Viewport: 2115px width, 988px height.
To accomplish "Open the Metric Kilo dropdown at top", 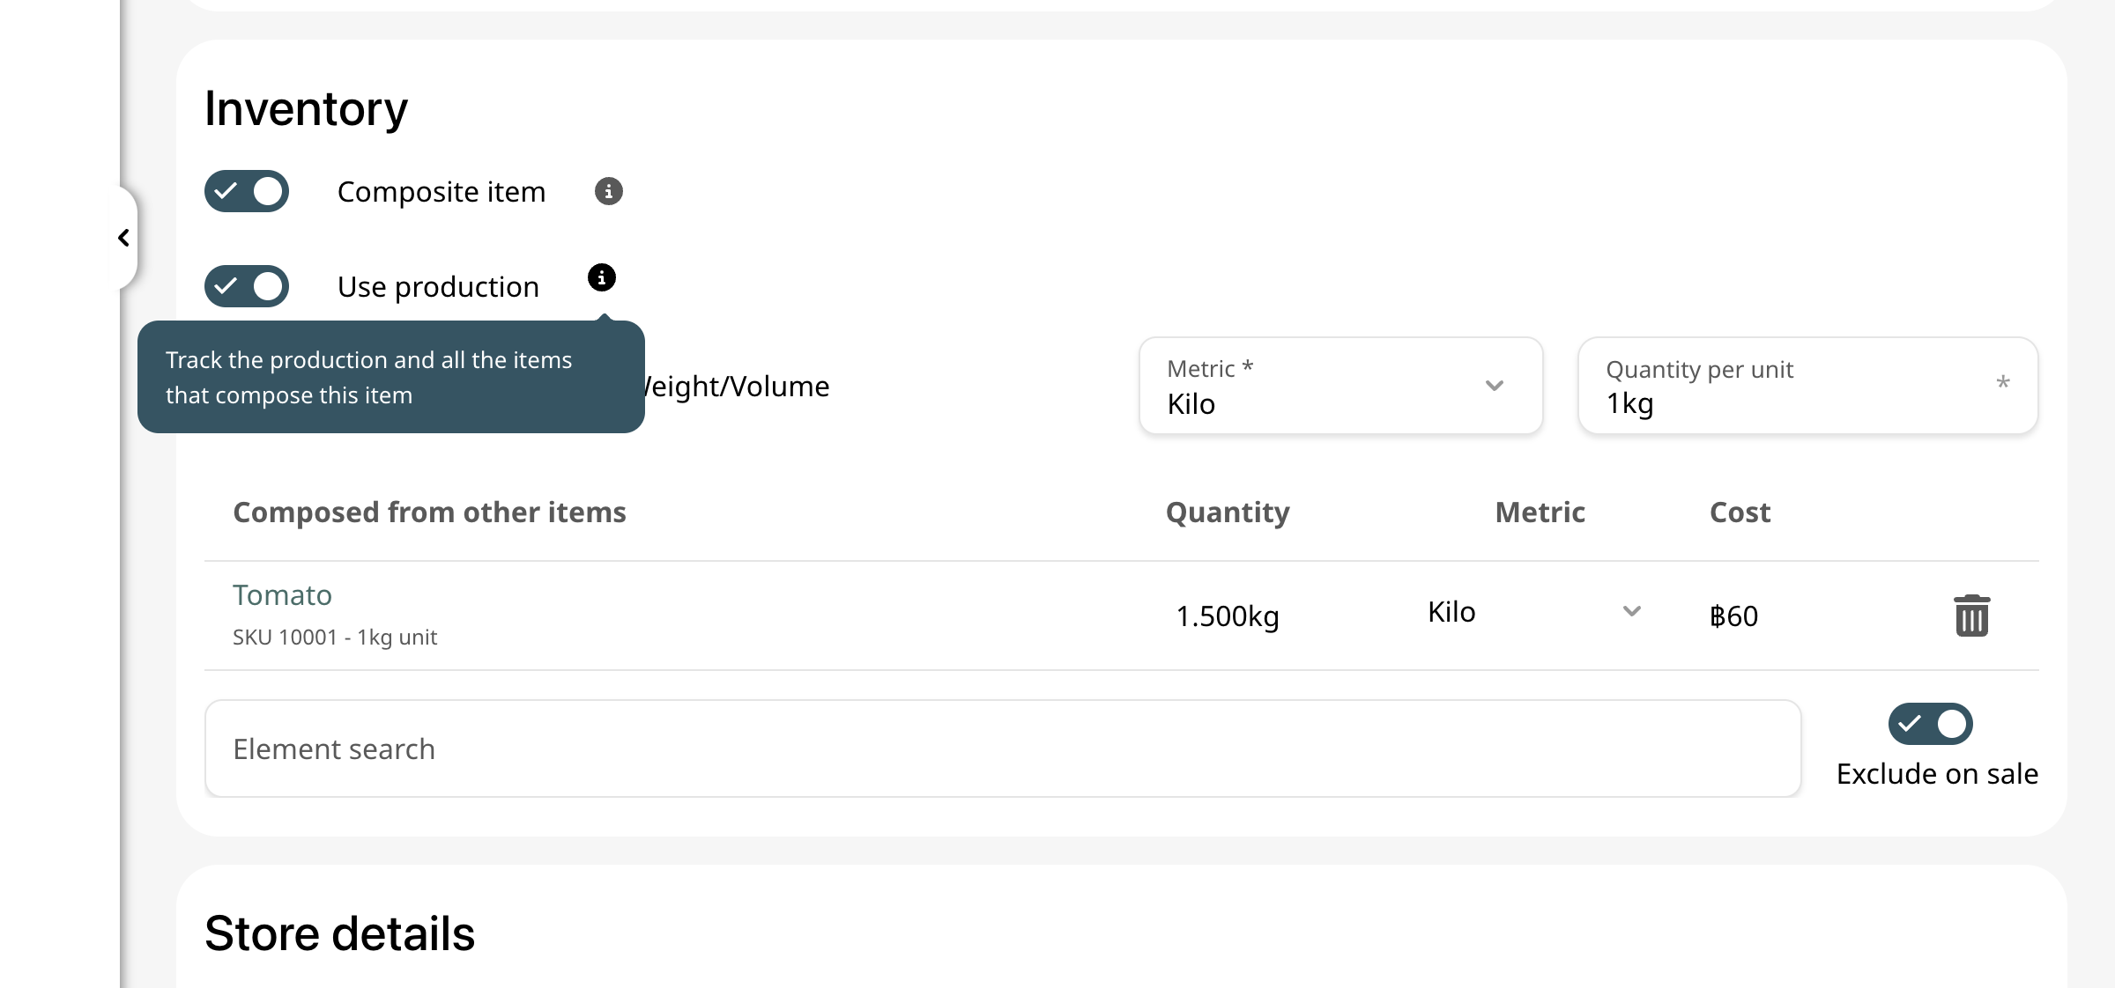I will [x=1340, y=386].
